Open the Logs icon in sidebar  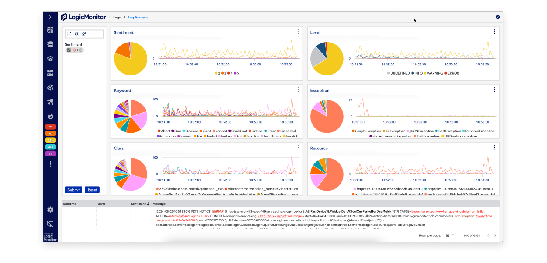click(x=50, y=73)
